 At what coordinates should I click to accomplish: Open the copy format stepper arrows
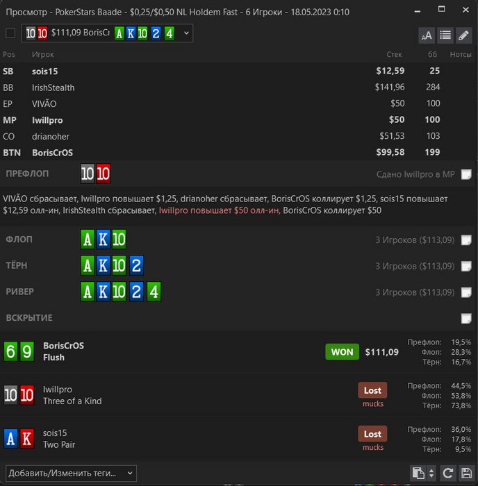pos(431,473)
